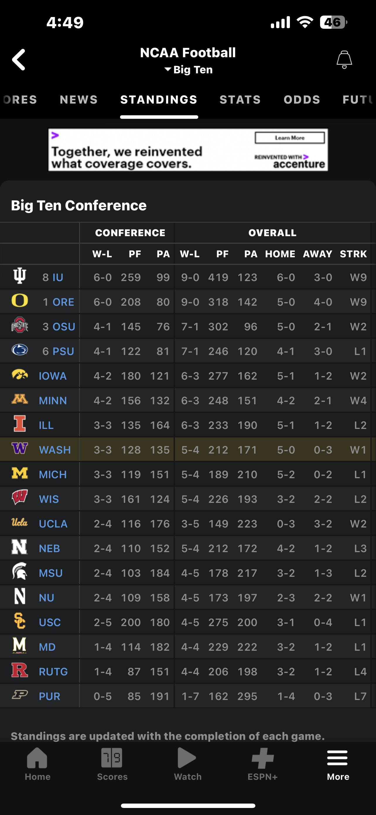376x815 pixels.
Task: Open the ESPN+ plus icon
Action: [262, 758]
